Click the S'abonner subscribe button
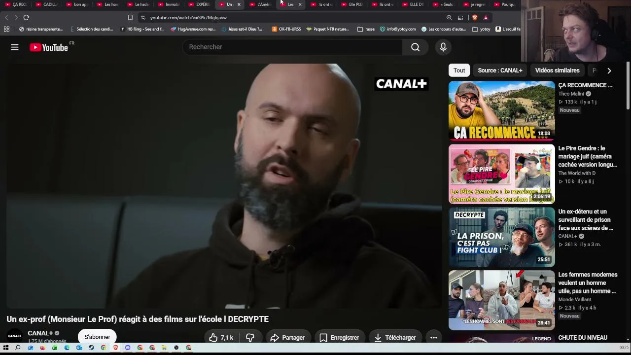Screen dimensions: 631x355 point(97,337)
